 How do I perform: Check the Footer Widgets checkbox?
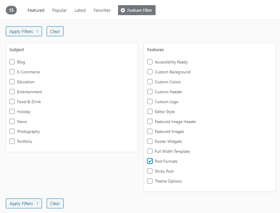pyautogui.click(x=150, y=141)
